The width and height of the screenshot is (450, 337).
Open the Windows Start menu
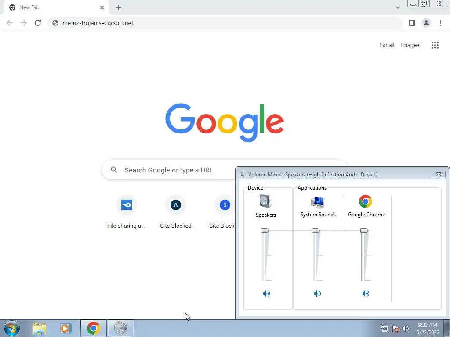[x=12, y=328]
